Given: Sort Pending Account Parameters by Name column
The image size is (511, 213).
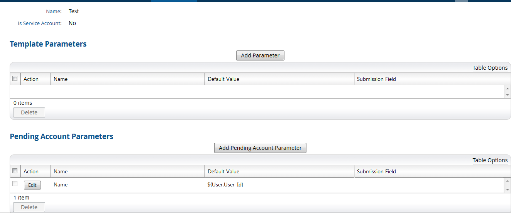Looking at the screenshot, I should [x=61, y=171].
